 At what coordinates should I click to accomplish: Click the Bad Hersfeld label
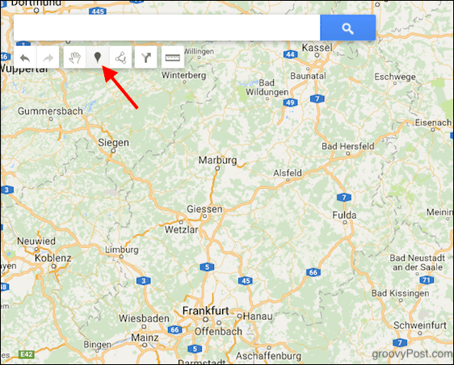(348, 146)
